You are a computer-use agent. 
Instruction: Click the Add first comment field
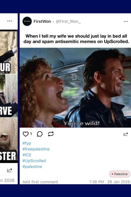click(40, 182)
